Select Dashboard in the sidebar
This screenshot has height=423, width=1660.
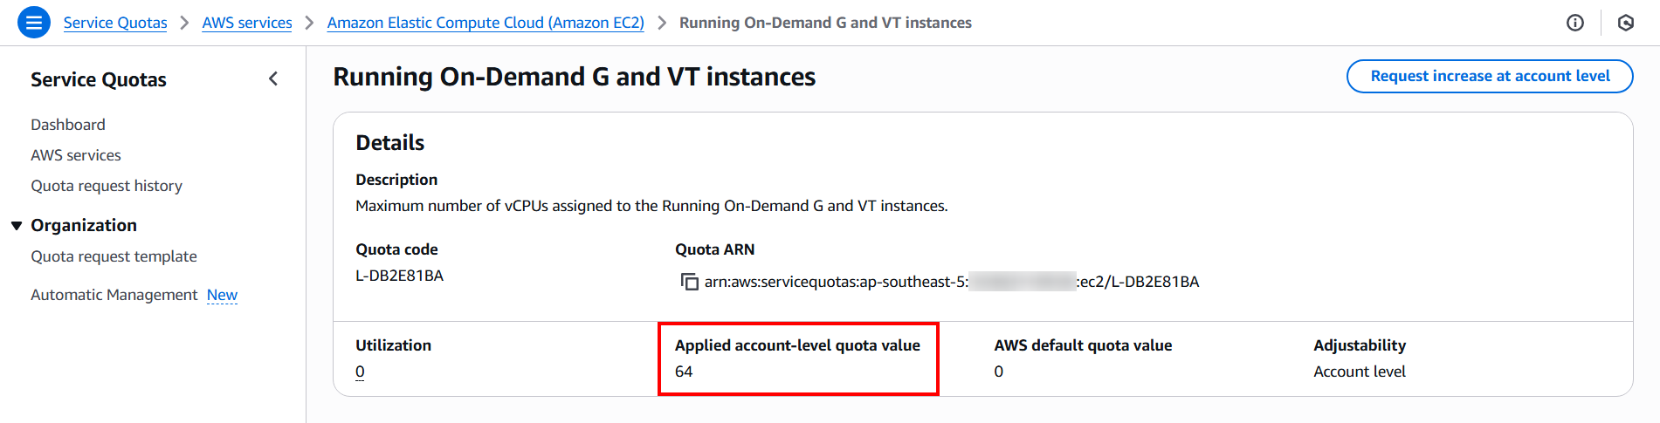coord(68,125)
